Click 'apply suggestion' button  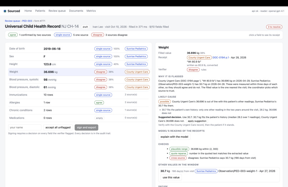tap(197, 121)
